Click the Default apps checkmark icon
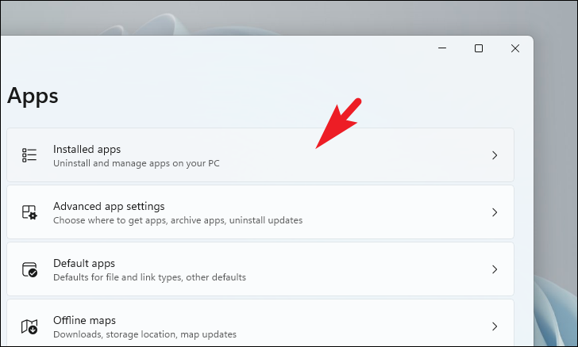The height and width of the screenshot is (347, 578). (x=29, y=269)
